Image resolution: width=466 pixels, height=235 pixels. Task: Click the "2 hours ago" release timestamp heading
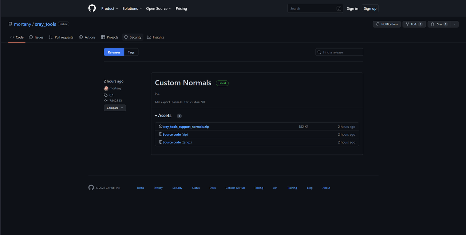tap(114, 81)
